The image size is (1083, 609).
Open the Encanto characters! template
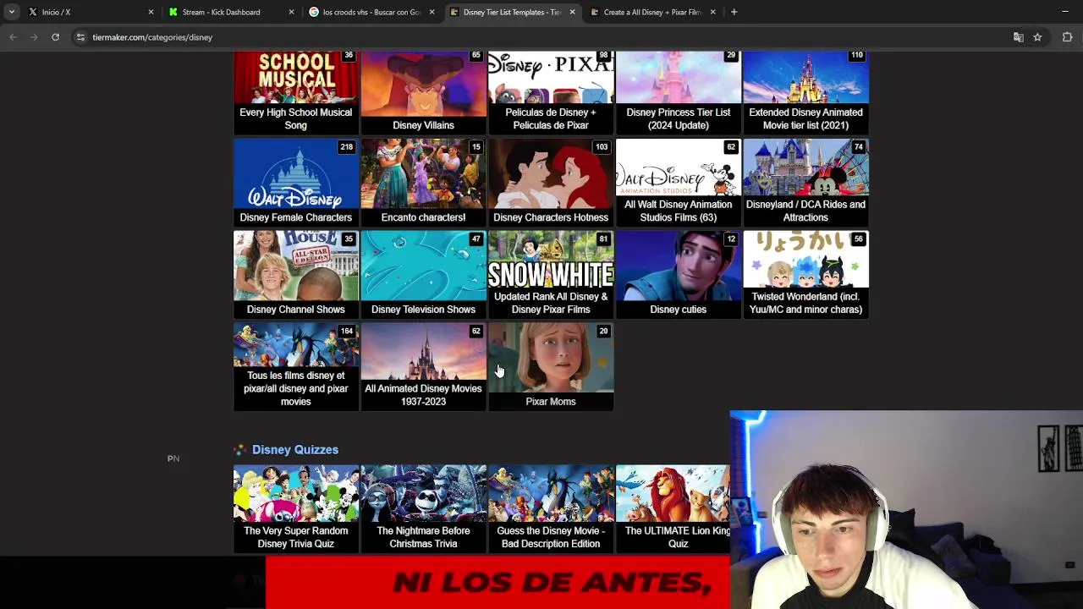tap(423, 183)
